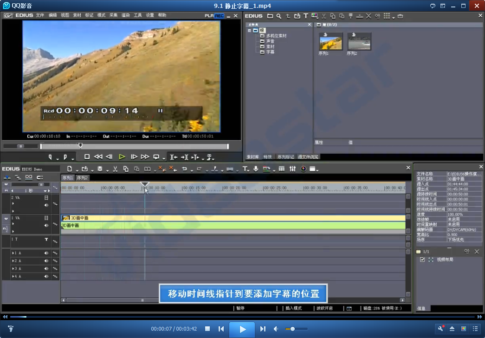
Task: Click the EDIUS preview scrub bar handle
Action: (80, 145)
